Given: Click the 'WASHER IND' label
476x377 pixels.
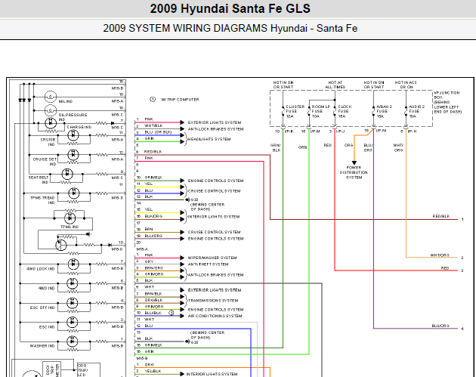Looking at the screenshot, I should pos(42,346).
